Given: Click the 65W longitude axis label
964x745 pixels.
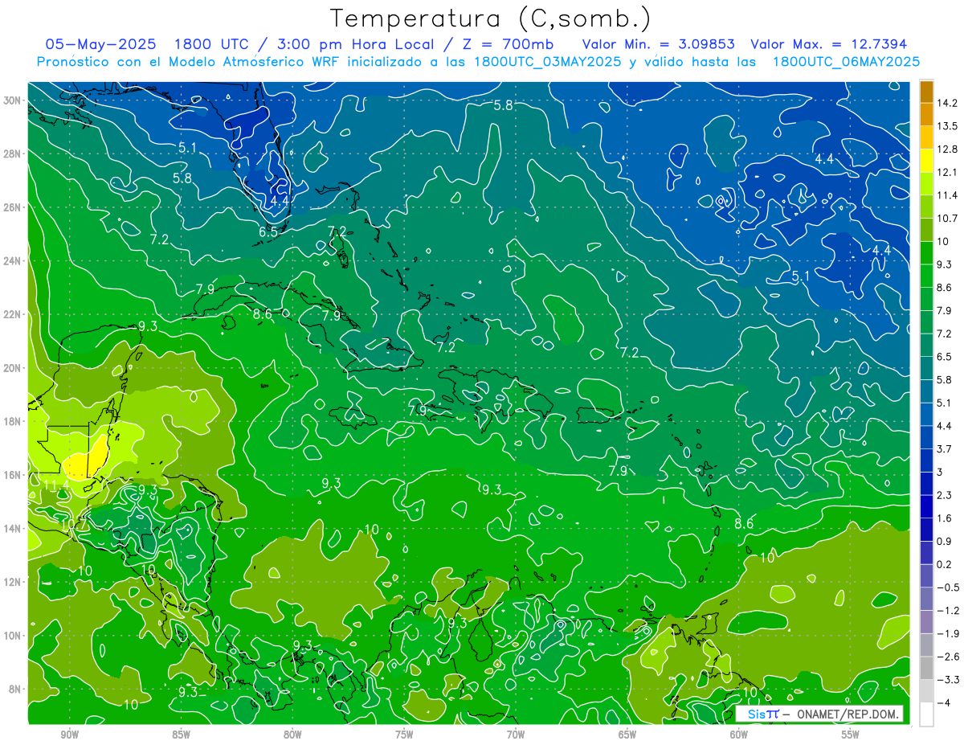Looking at the screenshot, I should click(627, 735).
